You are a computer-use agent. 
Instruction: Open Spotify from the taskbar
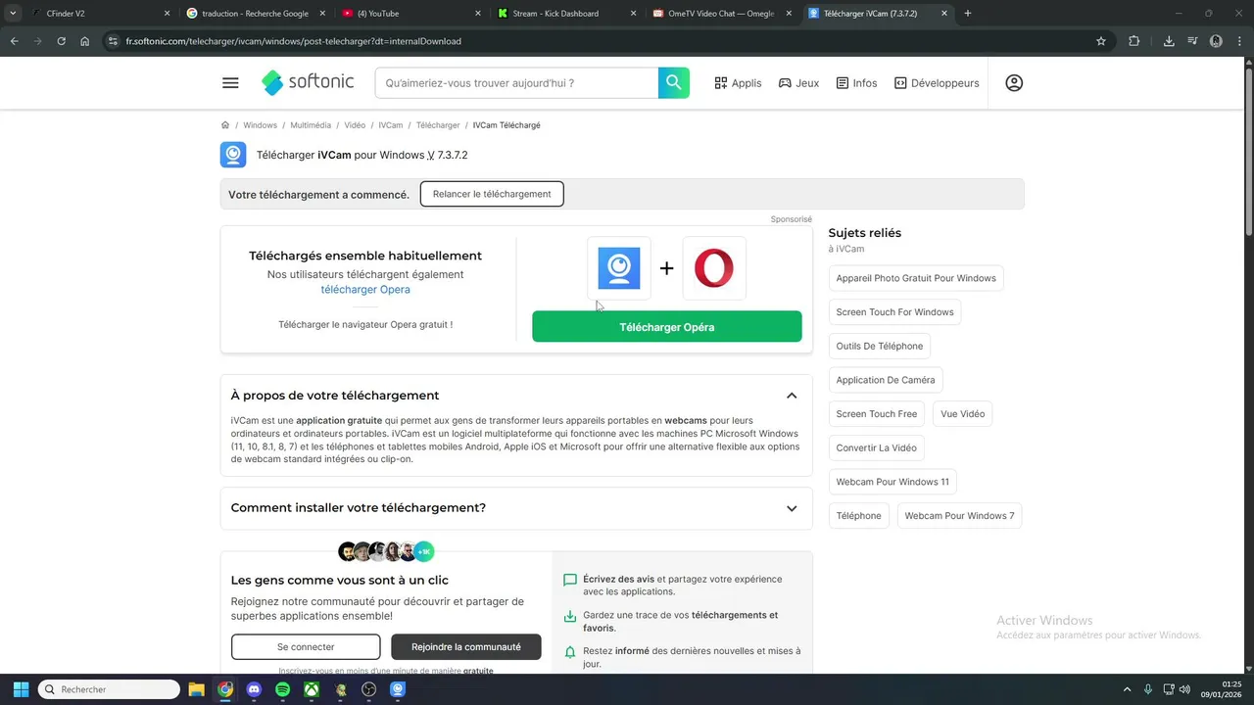[282, 689]
